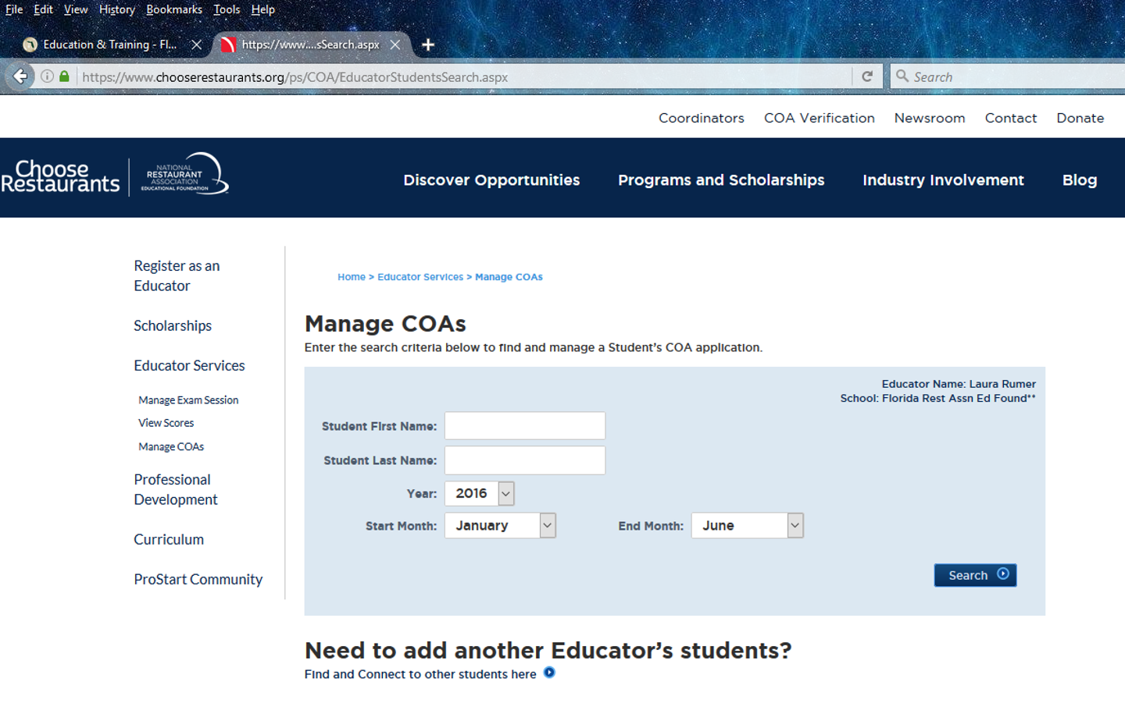Viewport: 1125px width, 703px height.
Task: Open the COA Verification link
Action: (819, 118)
